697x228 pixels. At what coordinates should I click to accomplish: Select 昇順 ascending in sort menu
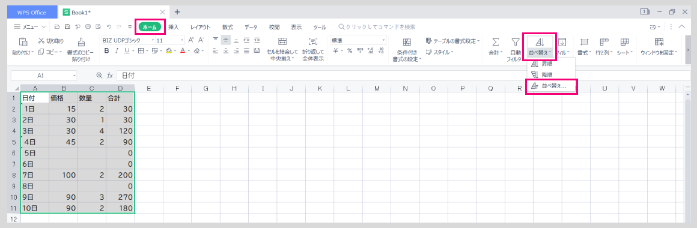(551, 64)
